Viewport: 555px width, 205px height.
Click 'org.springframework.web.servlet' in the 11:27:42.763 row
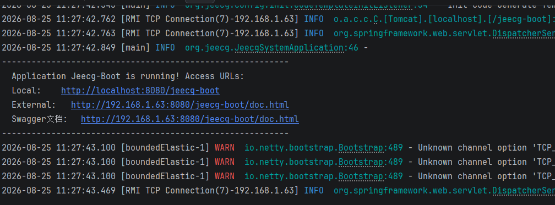[x=411, y=33]
